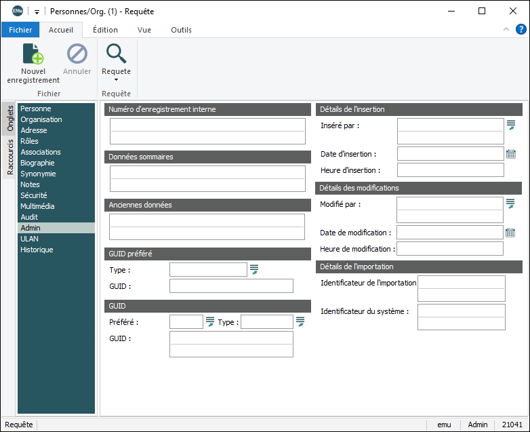Viewport: 530px width, 432px height.
Task: Open lookup list for GUID préféré Type
Action: (x=254, y=270)
